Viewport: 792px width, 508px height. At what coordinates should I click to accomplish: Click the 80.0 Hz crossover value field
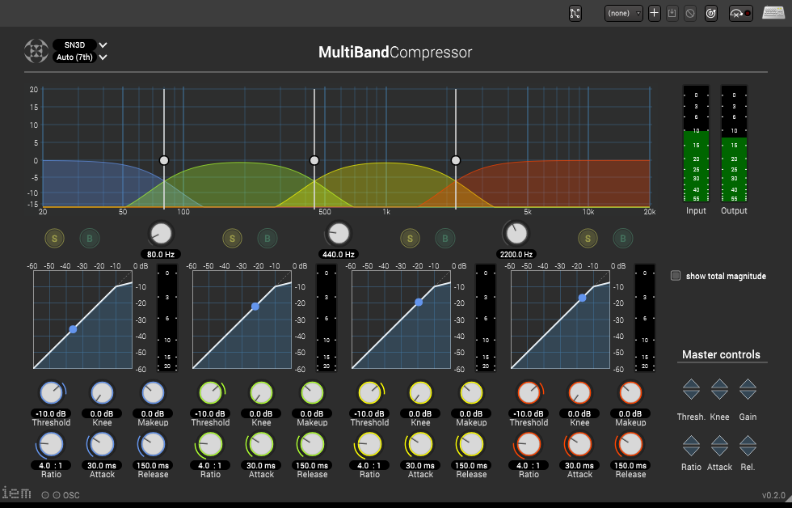[x=162, y=254]
